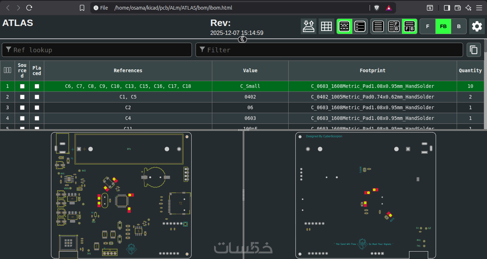Select the 0402 value cell
The image size is (487, 259).
(x=250, y=97)
